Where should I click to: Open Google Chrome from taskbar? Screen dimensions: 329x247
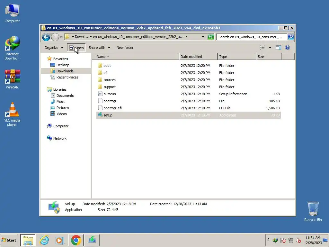(x=76, y=240)
